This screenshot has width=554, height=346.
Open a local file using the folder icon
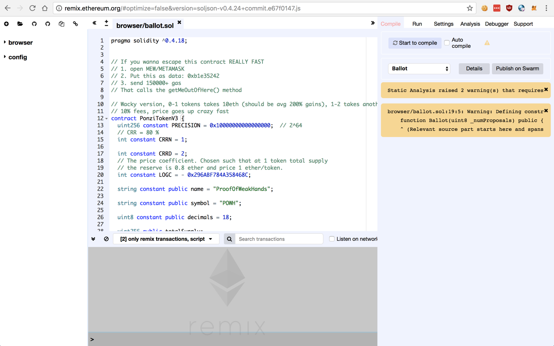(x=20, y=24)
